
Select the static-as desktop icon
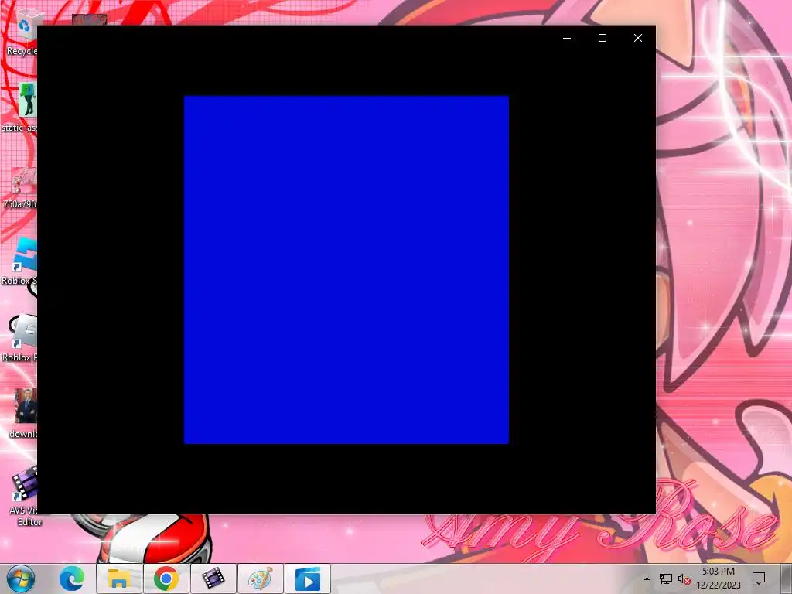point(20,107)
